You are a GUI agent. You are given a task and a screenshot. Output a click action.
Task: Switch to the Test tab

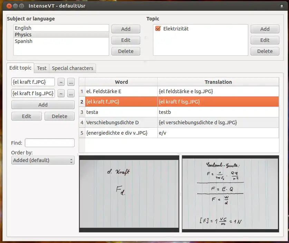click(x=42, y=68)
